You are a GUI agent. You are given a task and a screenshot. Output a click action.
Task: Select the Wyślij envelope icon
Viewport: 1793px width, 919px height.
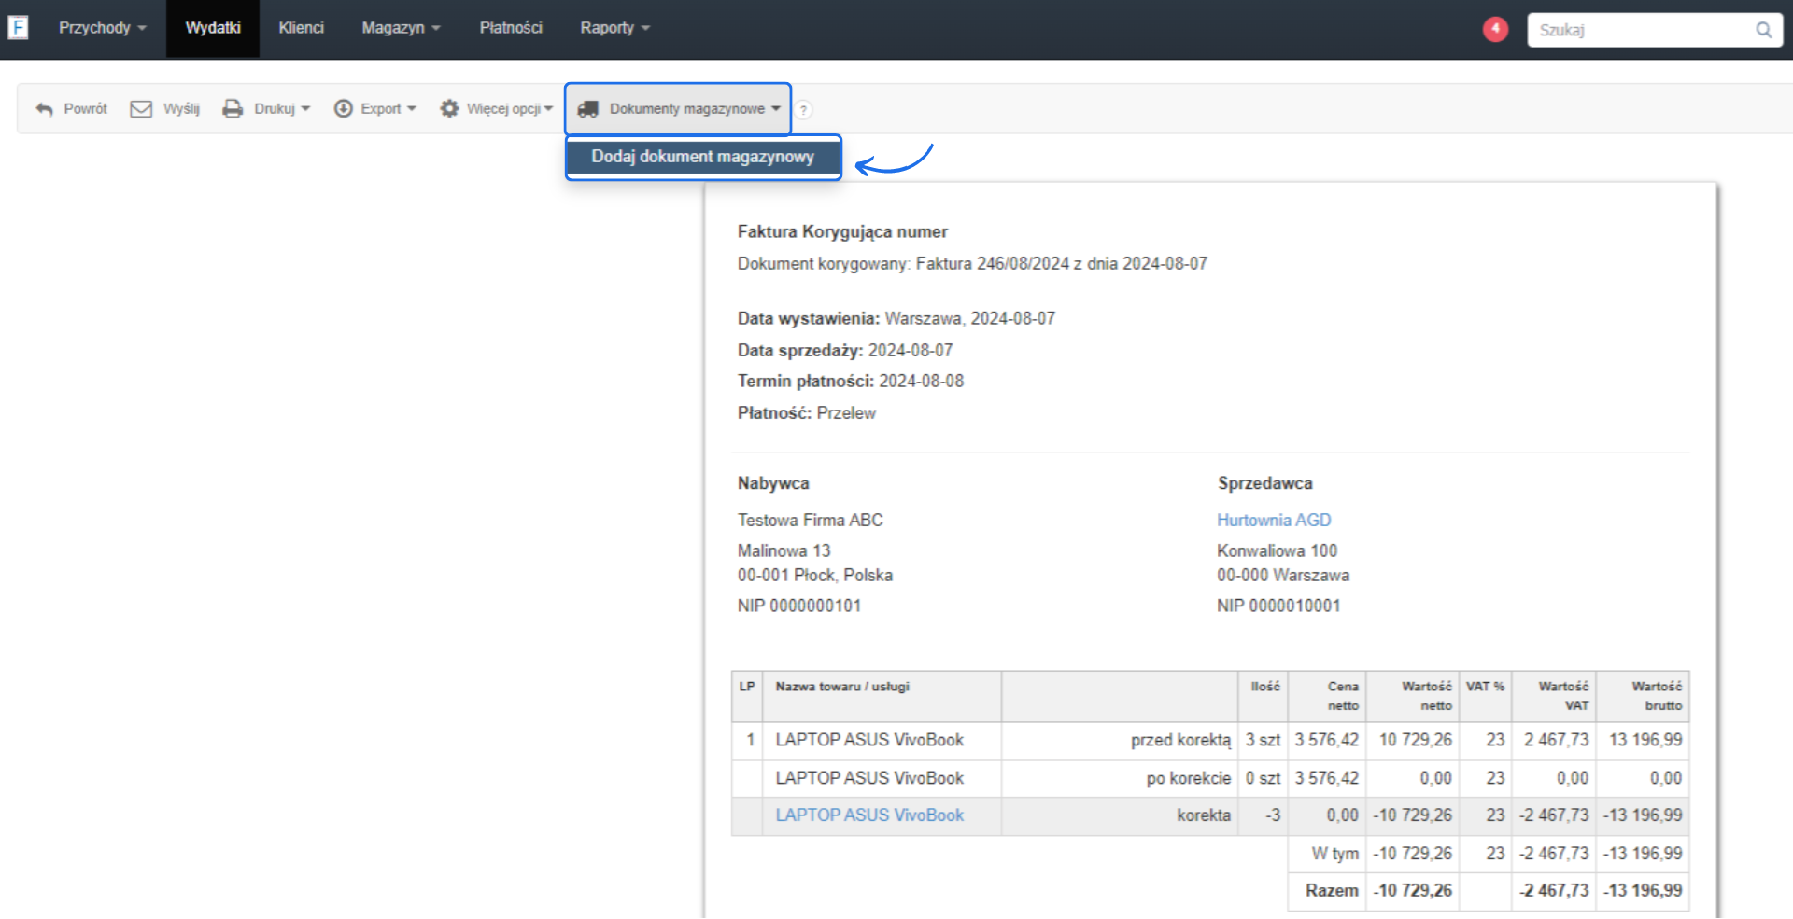point(139,108)
